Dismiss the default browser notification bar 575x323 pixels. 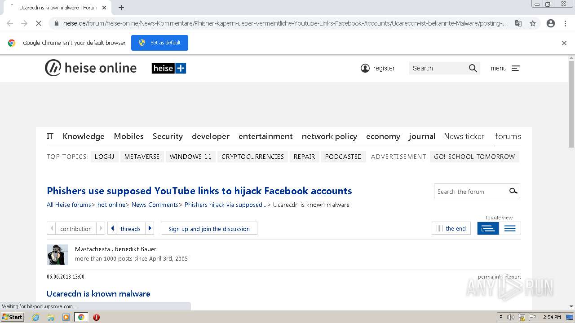click(x=564, y=43)
